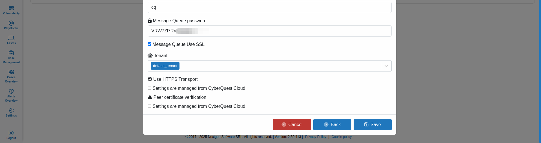Check Use HTTPS Transport cloud-managed checkbox
This screenshot has height=143, width=541.
150,88
